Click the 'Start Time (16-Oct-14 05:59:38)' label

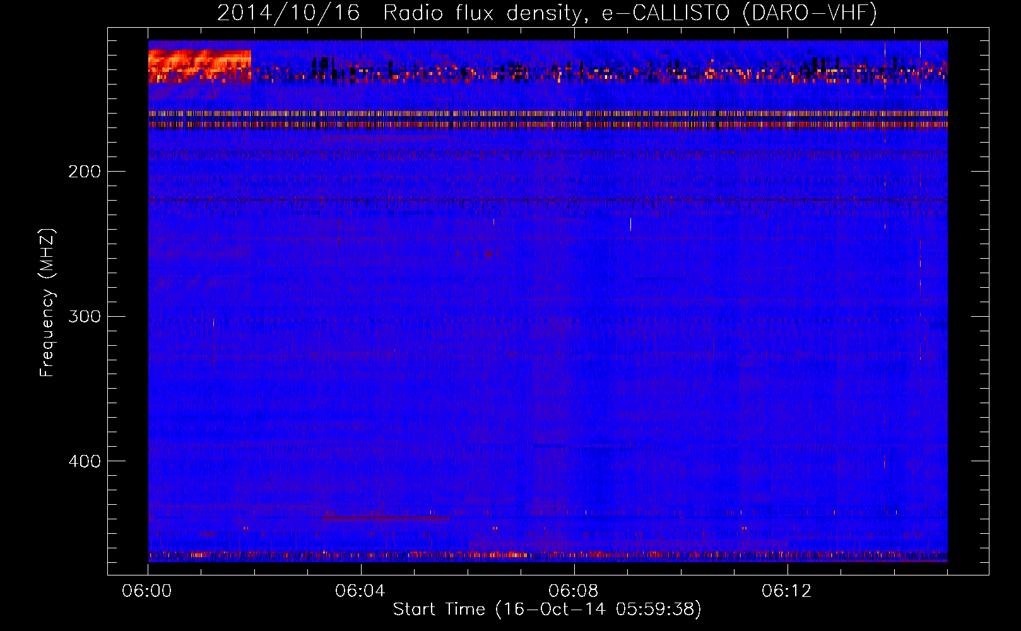(x=547, y=610)
